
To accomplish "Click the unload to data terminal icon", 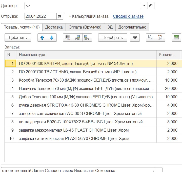I will coord(87,38).
